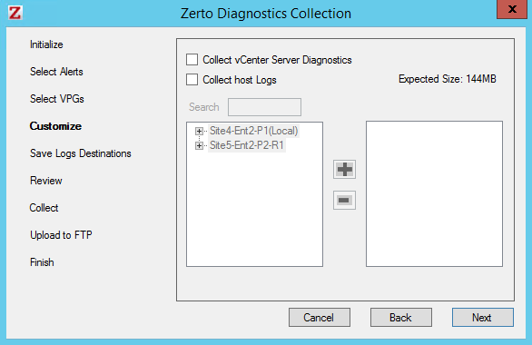Open the Collect step
This screenshot has height=345, width=532.
(44, 208)
